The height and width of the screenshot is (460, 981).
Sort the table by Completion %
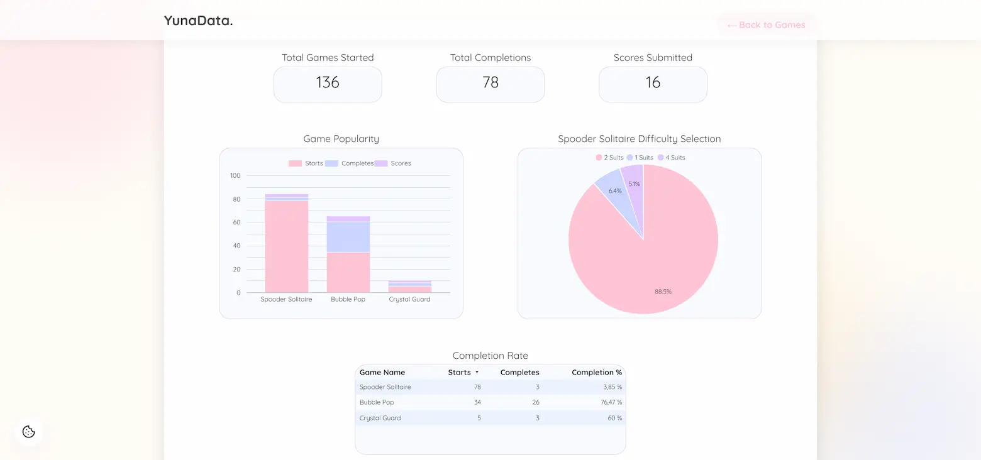point(596,372)
